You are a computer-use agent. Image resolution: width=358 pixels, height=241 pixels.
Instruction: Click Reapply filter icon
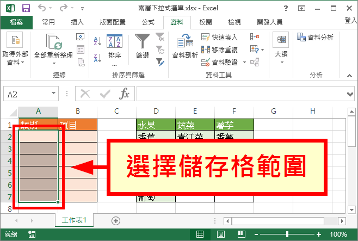click(160, 50)
